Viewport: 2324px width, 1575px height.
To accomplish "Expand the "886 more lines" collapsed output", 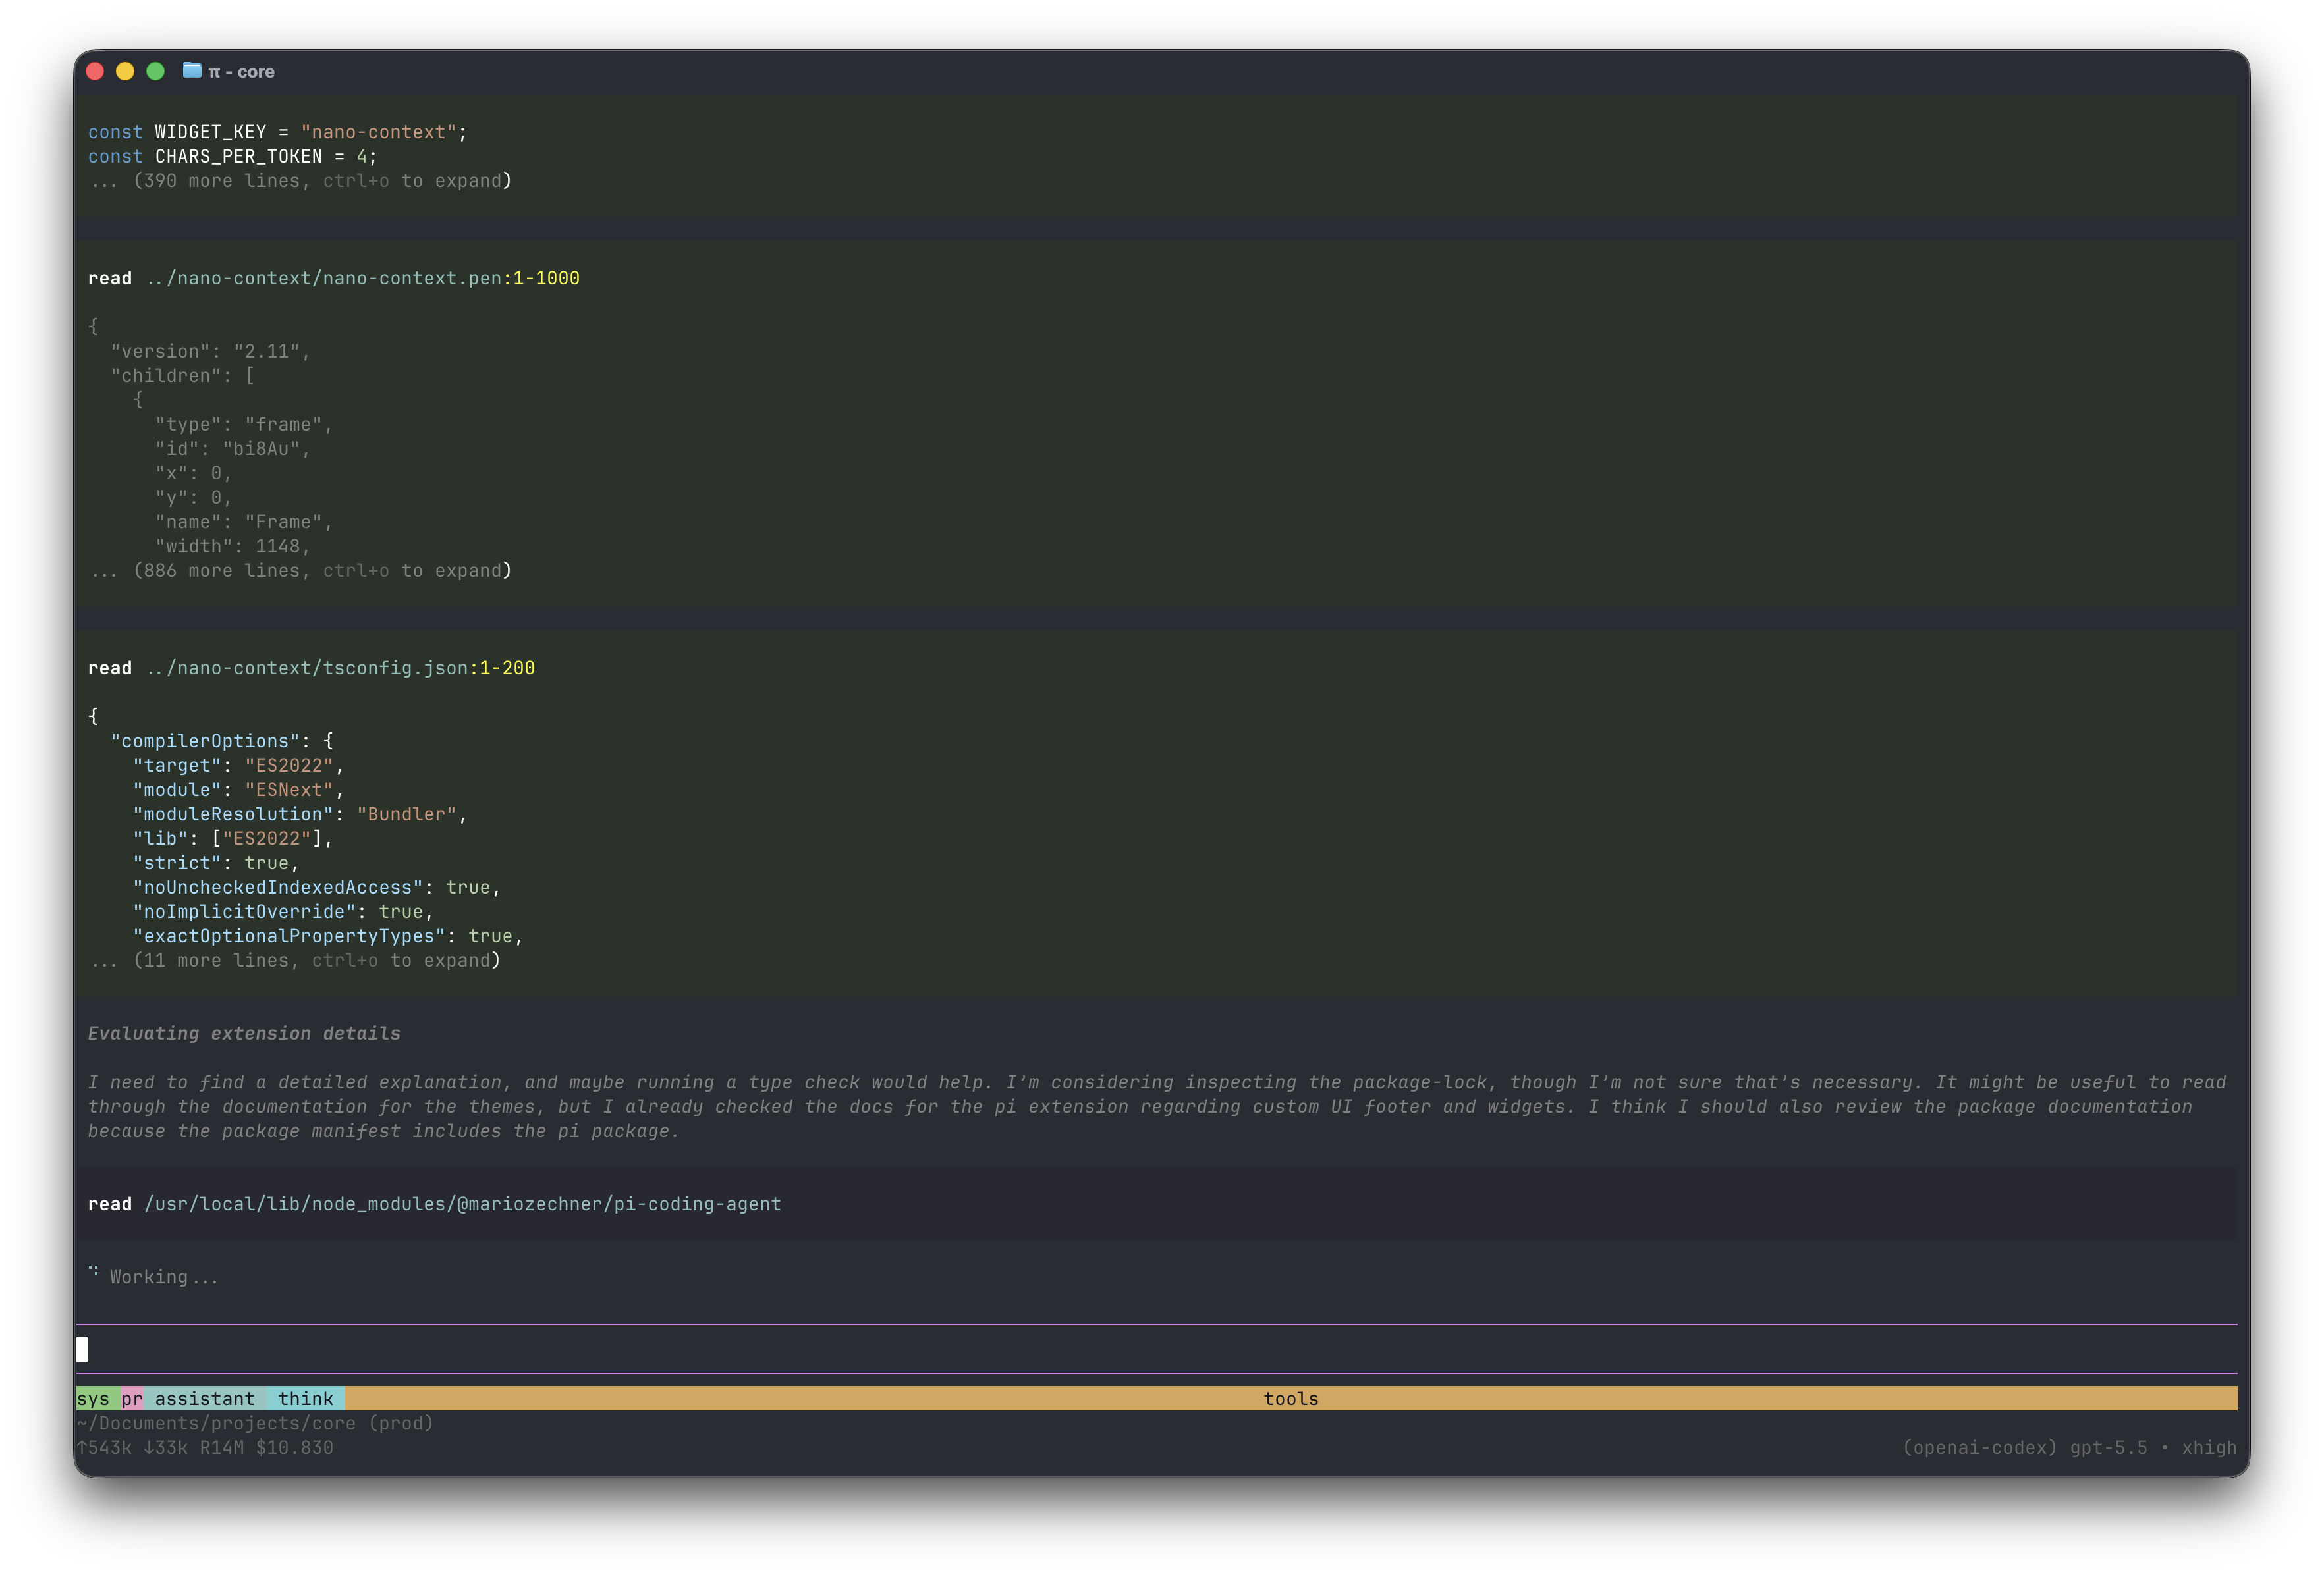I will 300,571.
